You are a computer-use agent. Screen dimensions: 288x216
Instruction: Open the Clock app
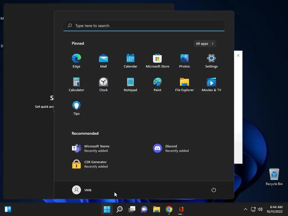[103, 84]
